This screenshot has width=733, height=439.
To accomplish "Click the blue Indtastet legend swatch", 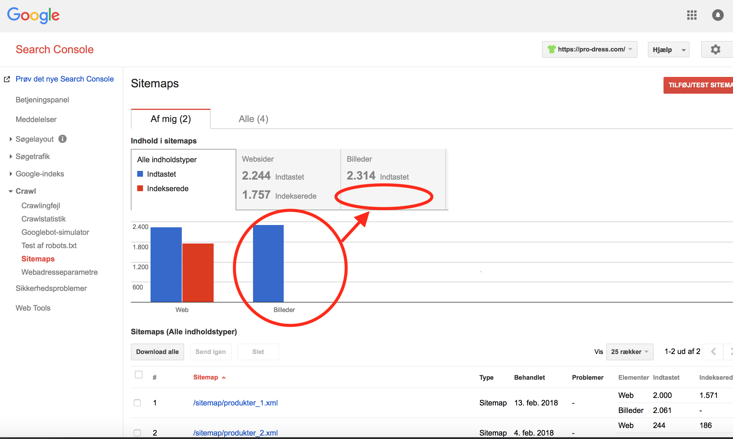I will pos(140,174).
